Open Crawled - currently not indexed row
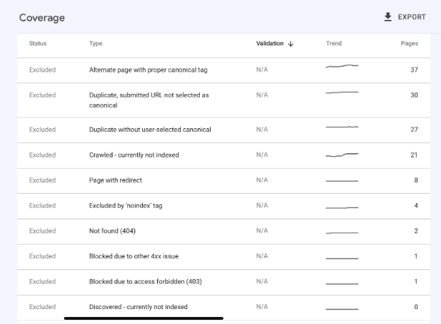The image size is (441, 324). click(x=223, y=155)
